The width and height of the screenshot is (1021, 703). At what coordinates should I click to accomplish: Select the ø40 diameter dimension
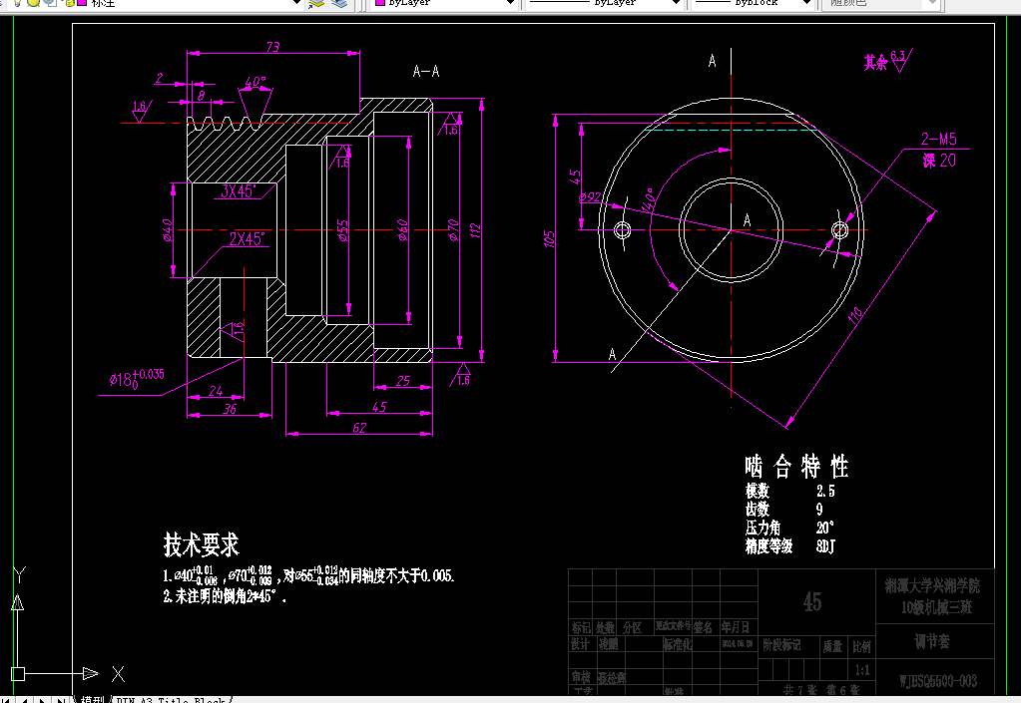[x=167, y=230]
